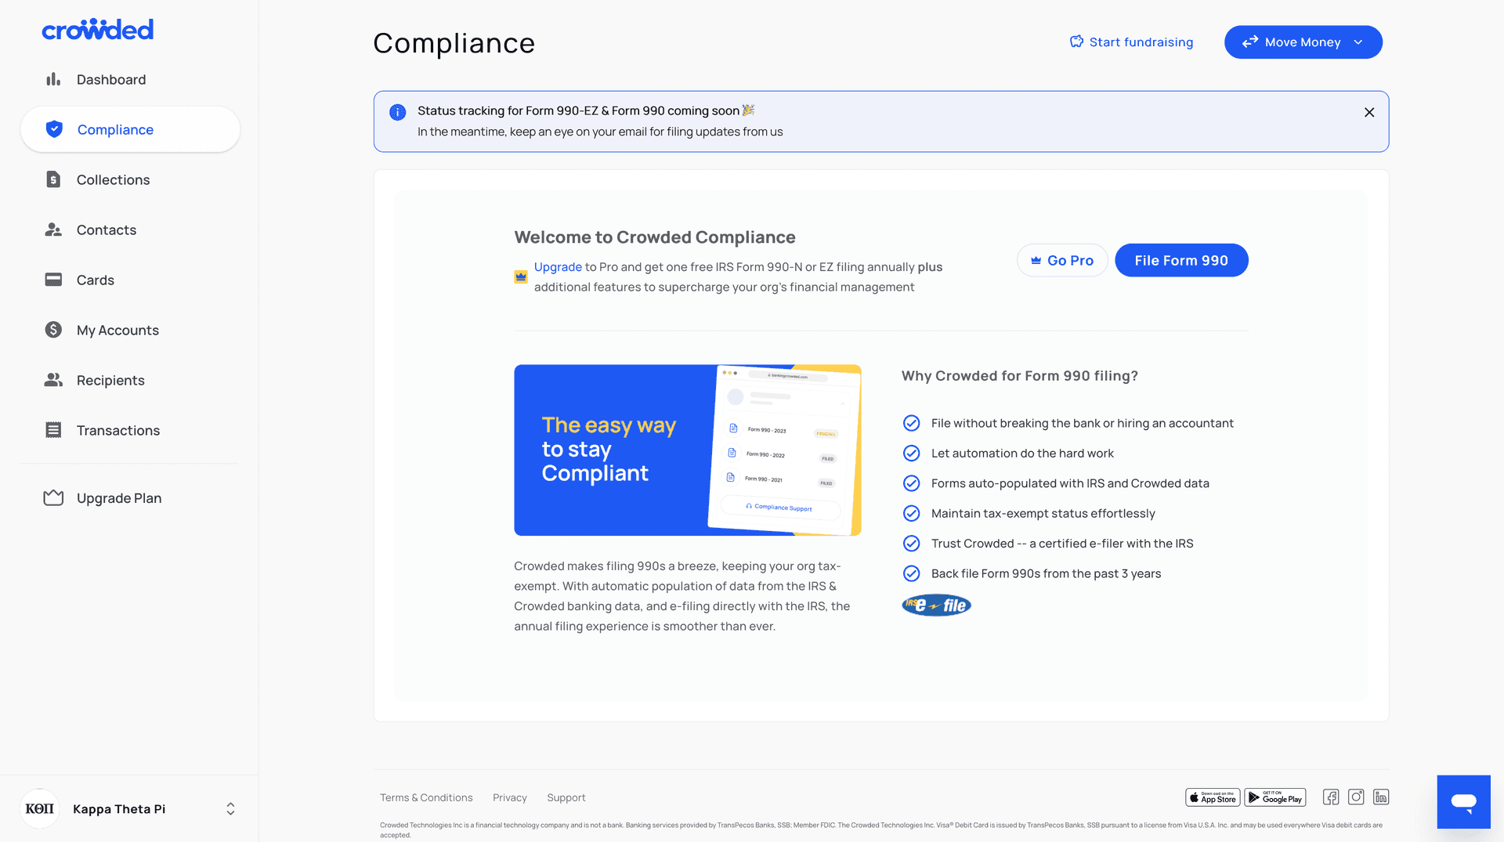Click the Crowded logo
The width and height of the screenshot is (1504, 842).
[x=97, y=30]
